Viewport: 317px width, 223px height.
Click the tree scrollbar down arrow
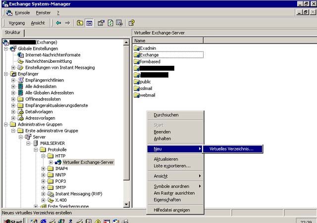pos(126,204)
